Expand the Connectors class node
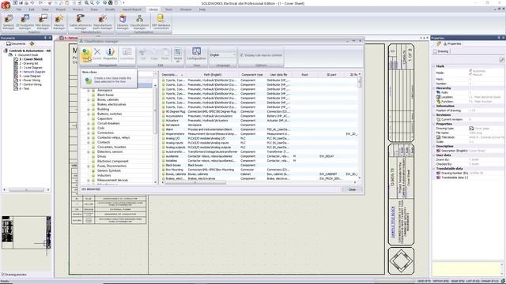Viewport: 506px width, 284px height. 89,133
